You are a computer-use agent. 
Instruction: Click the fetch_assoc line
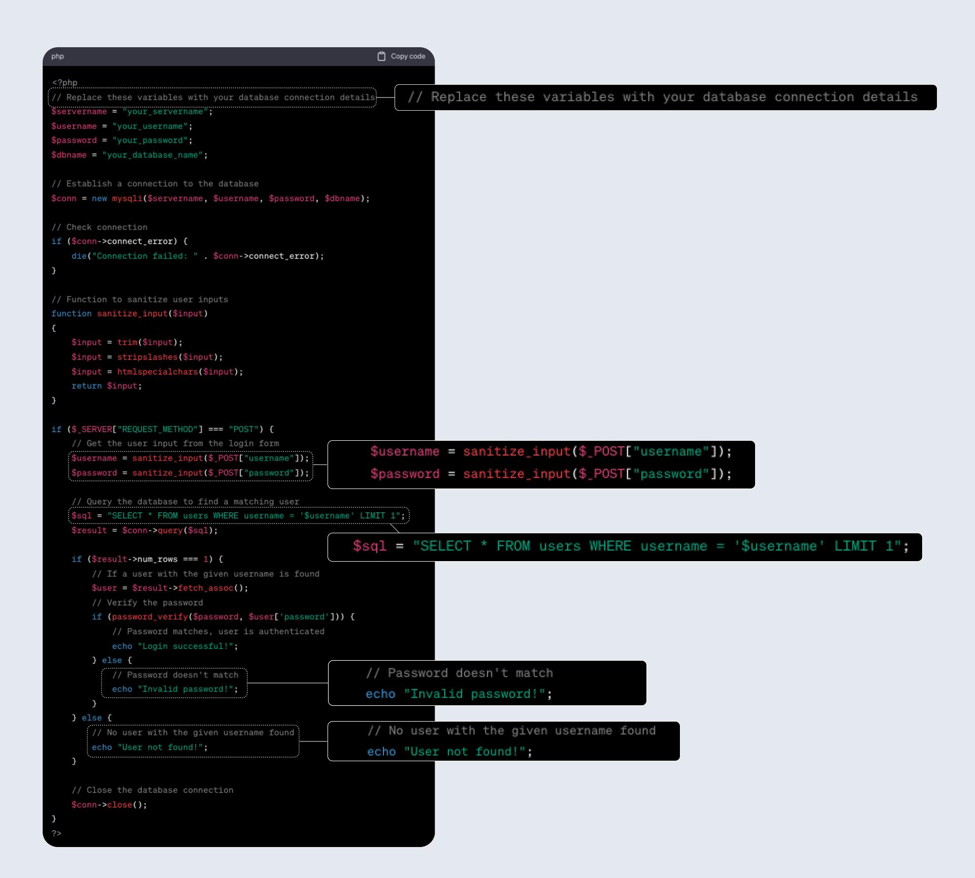point(170,588)
